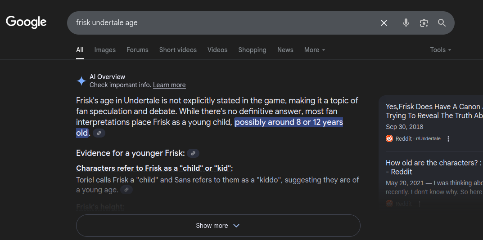Switch to the Forums tab

[137, 50]
